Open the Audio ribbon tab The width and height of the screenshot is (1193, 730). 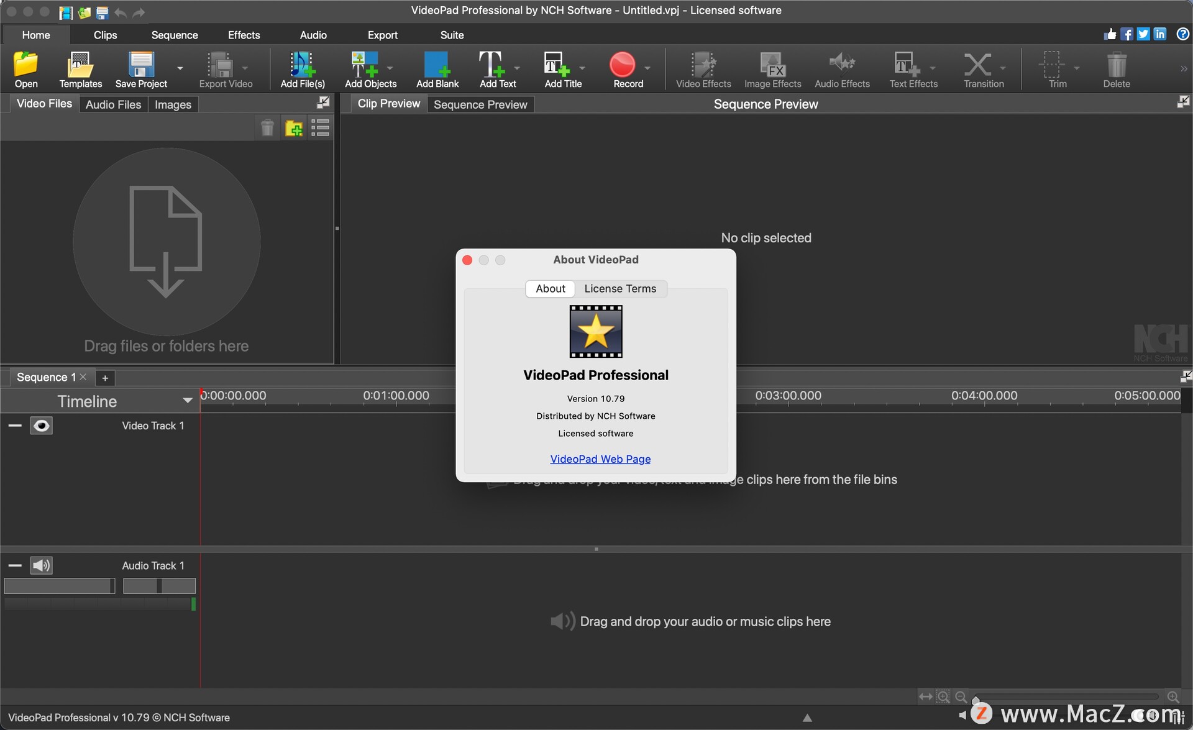[313, 35]
